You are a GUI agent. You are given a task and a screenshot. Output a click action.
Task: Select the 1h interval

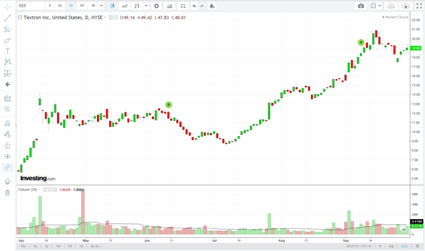[60, 6]
